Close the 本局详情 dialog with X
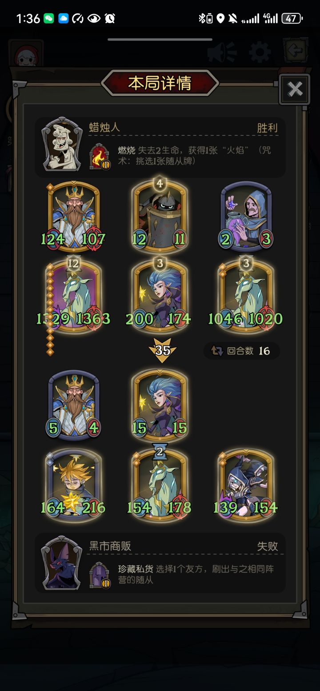 (x=295, y=89)
